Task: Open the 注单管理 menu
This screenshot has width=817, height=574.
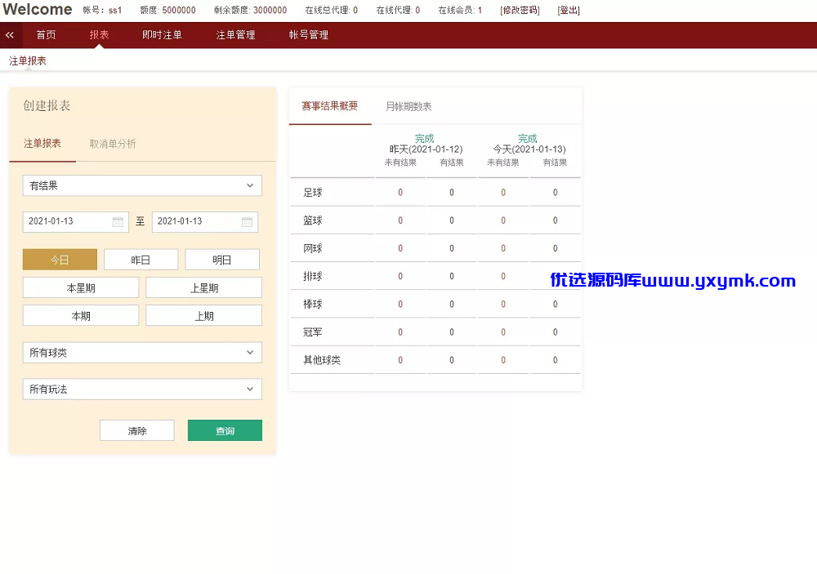Action: 235,35
